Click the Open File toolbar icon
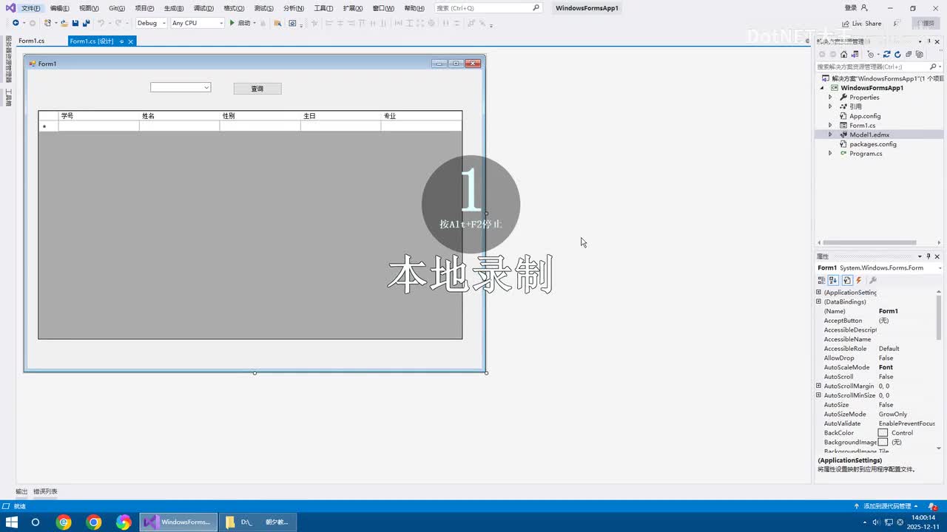Screen dimensions: 947x532 [x=64, y=23]
